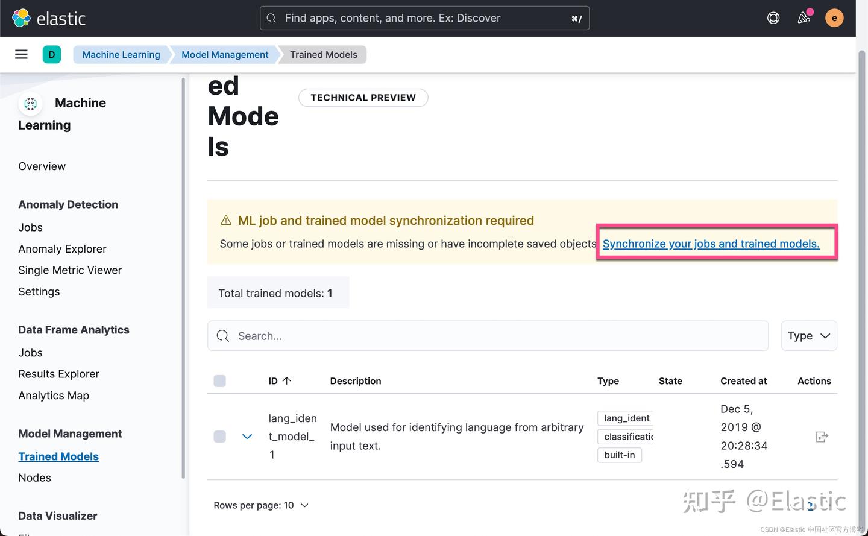Open the help and support menu
The height and width of the screenshot is (536, 868).
[x=773, y=17]
